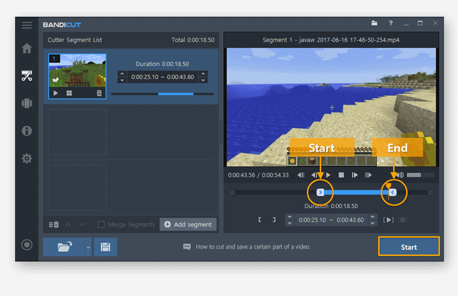
Task: Click the segment file name title
Action: [331, 40]
